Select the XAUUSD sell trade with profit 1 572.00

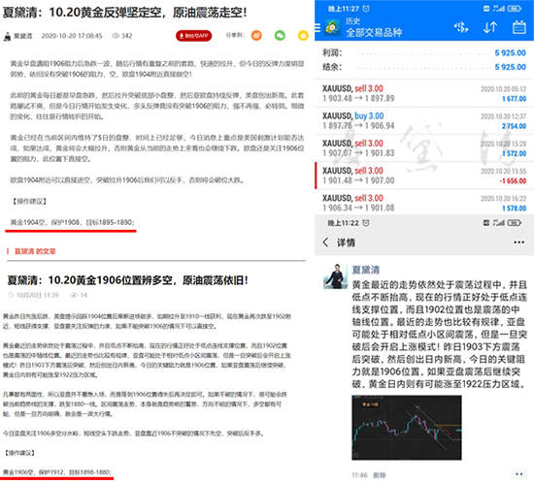coord(424,148)
